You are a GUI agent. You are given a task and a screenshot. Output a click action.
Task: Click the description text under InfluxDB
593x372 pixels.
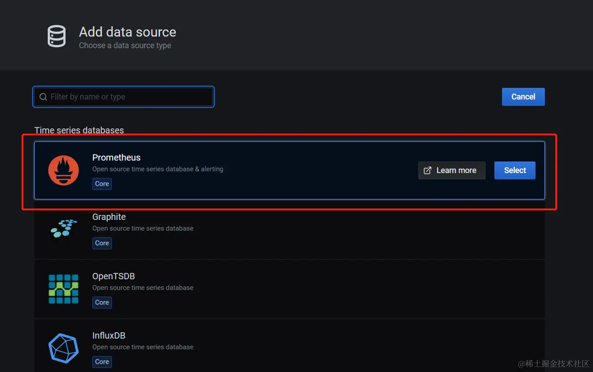[x=143, y=347]
